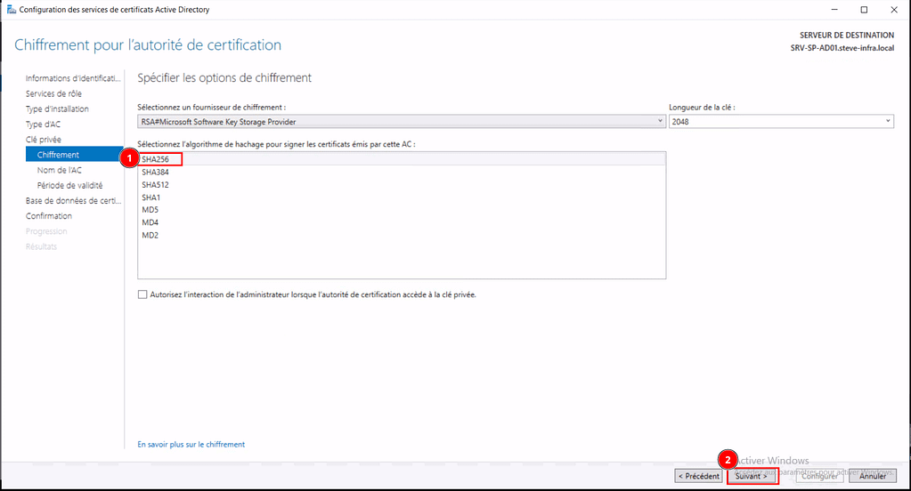Expand the key length dropdown

[780, 122]
